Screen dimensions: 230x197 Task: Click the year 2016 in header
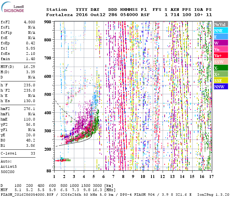coord(82,15)
